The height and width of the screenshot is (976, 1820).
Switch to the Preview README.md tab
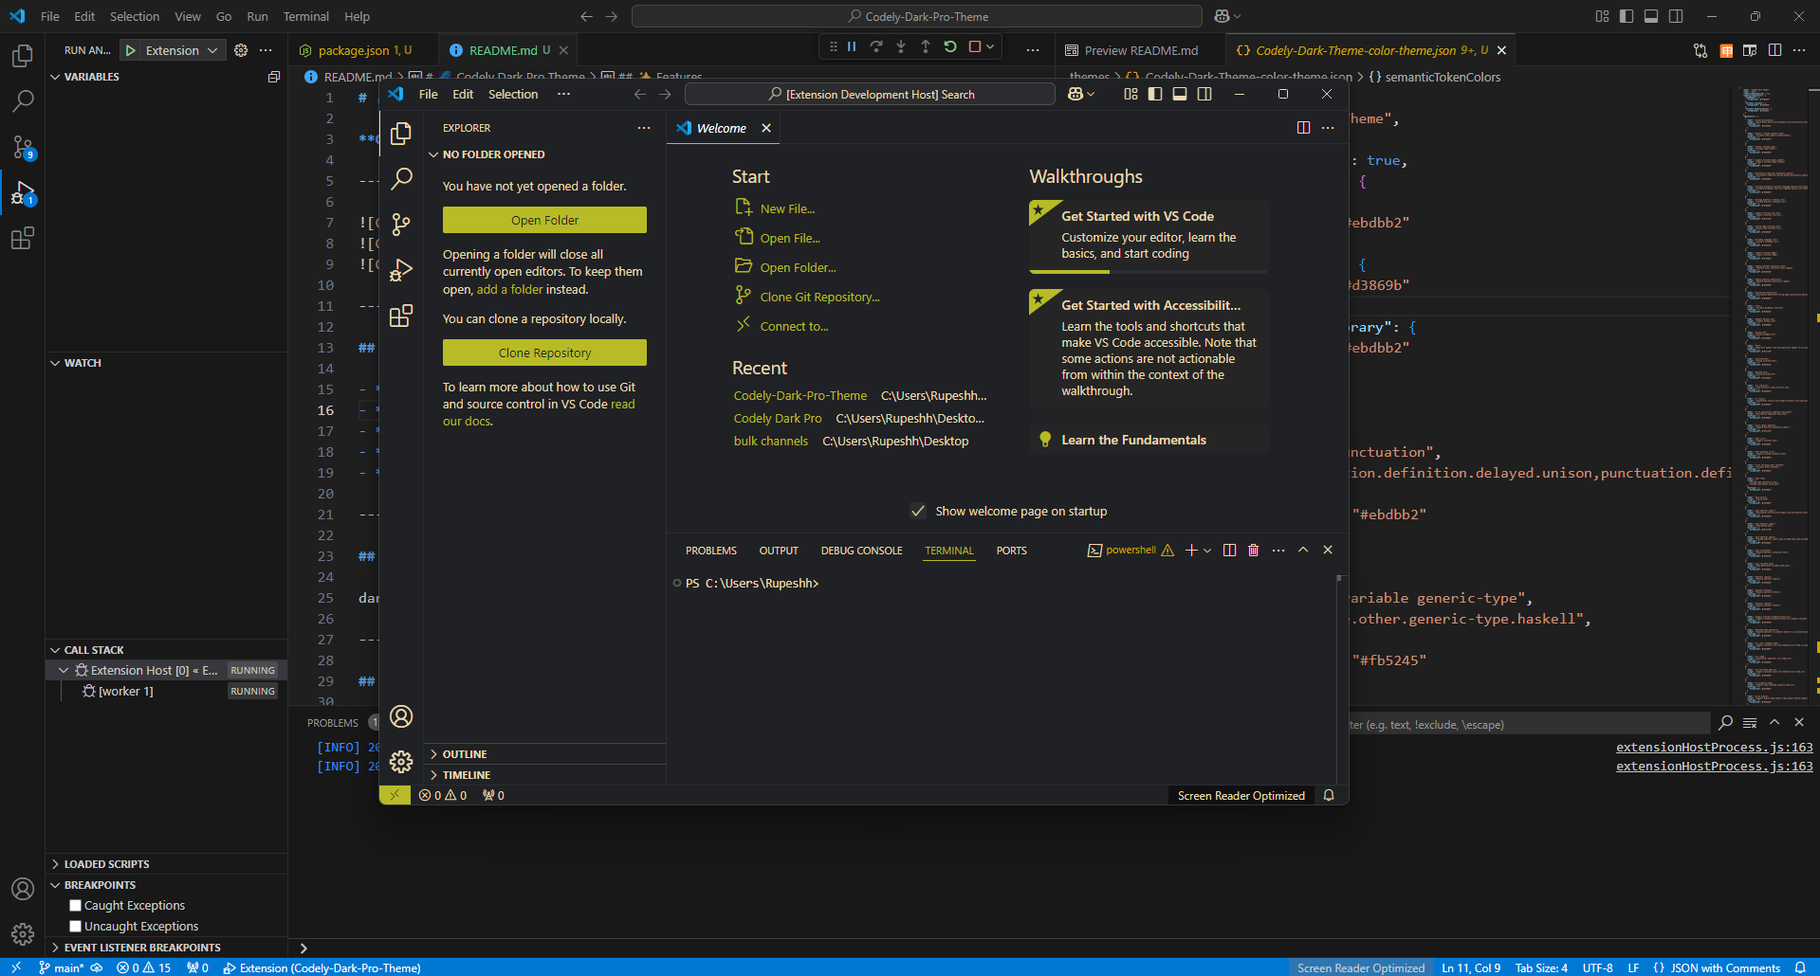(1140, 50)
